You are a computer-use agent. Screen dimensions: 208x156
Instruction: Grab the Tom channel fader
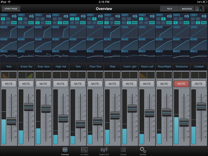click(x=80, y=124)
